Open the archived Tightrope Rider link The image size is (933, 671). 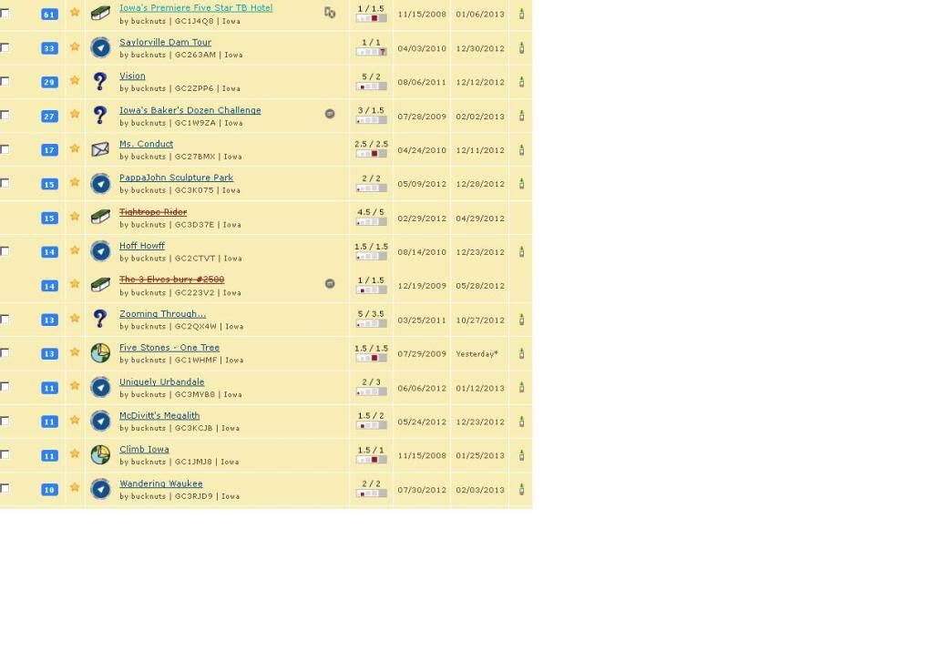153,212
